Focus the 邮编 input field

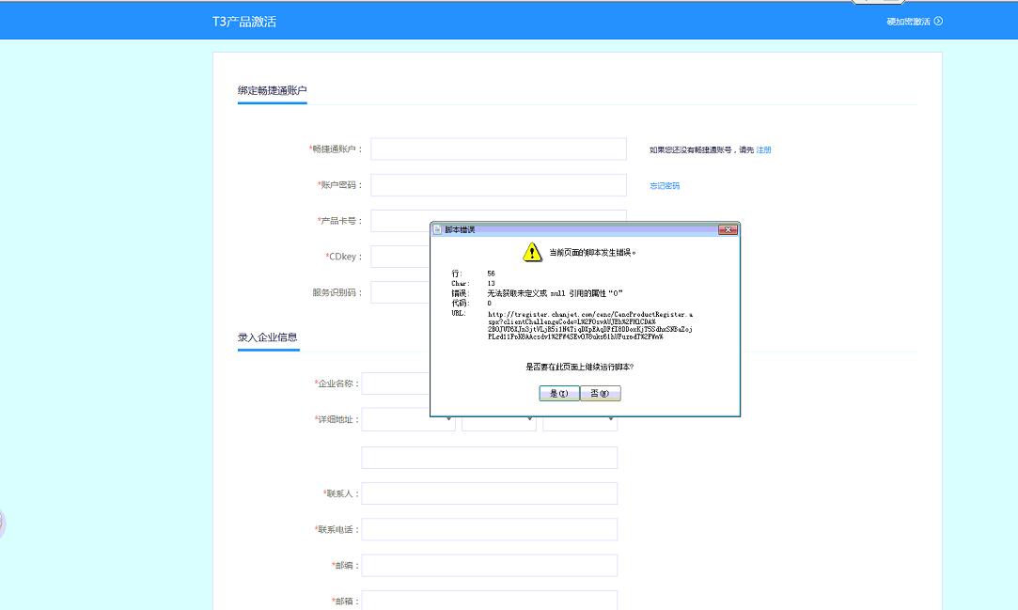click(489, 565)
